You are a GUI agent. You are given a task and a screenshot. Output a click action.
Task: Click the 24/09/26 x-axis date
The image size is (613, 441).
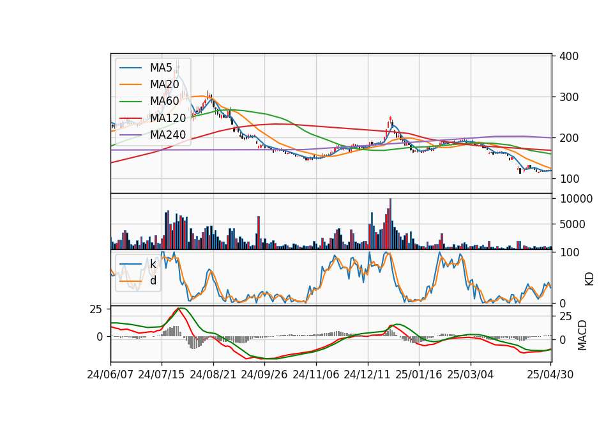coord(264,375)
